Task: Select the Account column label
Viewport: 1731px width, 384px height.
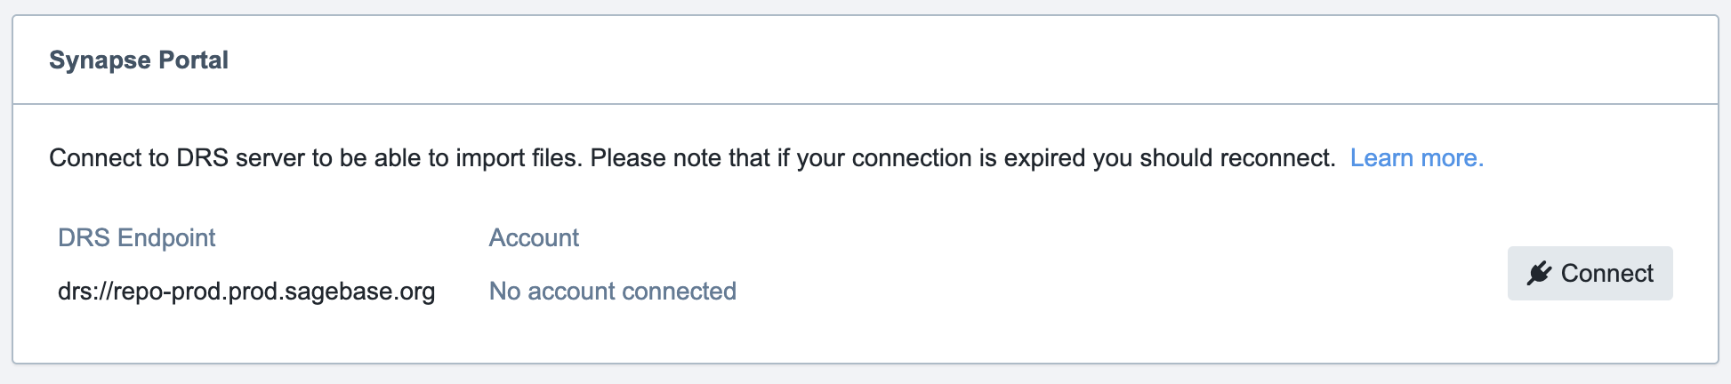Action: pyautogui.click(x=534, y=238)
